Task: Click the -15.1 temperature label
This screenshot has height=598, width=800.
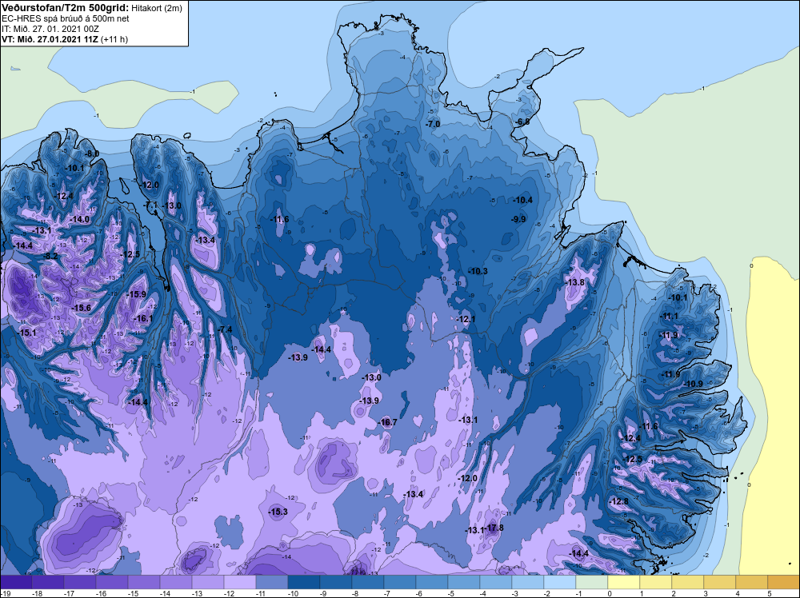Action: 27,333
